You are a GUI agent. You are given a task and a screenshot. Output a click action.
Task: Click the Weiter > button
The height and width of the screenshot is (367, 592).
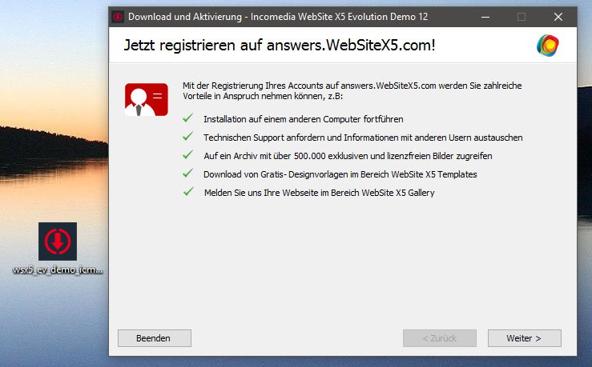(x=524, y=338)
